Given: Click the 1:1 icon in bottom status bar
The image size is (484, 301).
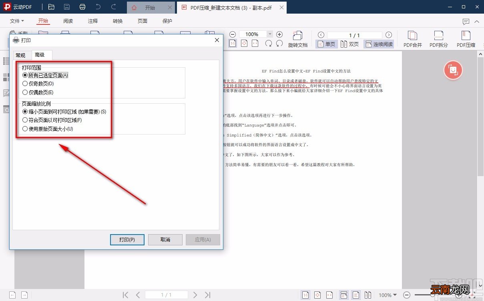Looking at the screenshot, I should (305, 295).
